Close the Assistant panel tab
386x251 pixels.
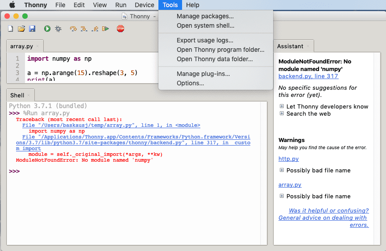[x=308, y=46]
